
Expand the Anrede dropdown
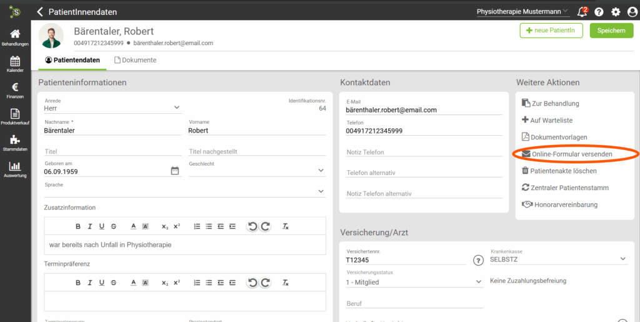tap(176, 108)
